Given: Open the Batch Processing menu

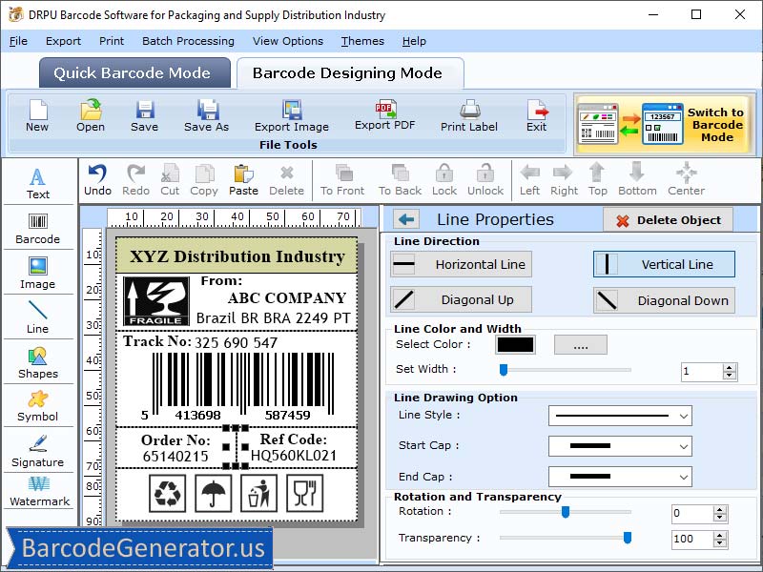Looking at the screenshot, I should [x=188, y=41].
